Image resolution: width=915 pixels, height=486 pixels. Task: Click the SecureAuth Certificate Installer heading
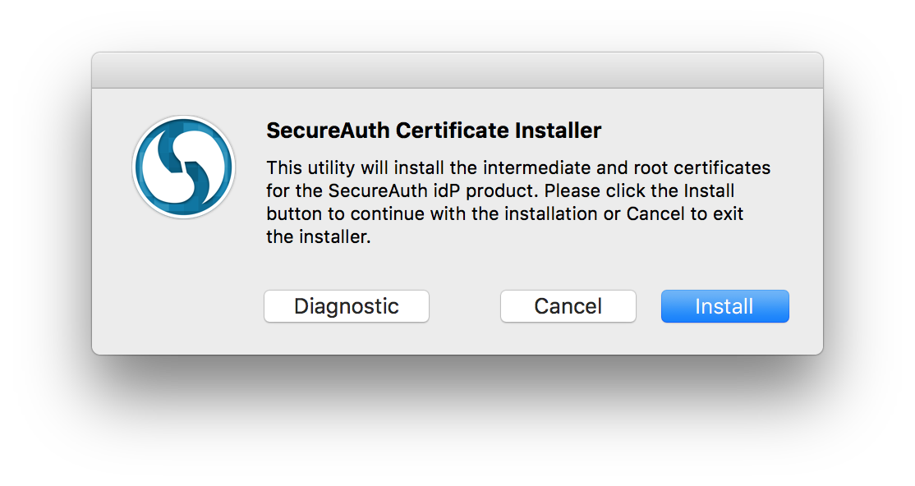[x=434, y=131]
